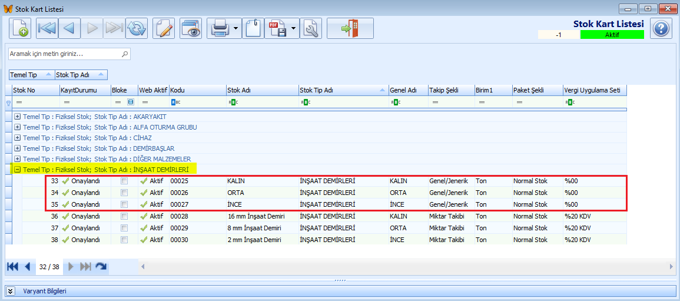680x301 pixels.
Task: Toggle Bloke checkbox for stock 36
Action: coord(124,216)
